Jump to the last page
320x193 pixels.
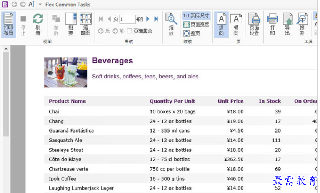tap(156, 19)
